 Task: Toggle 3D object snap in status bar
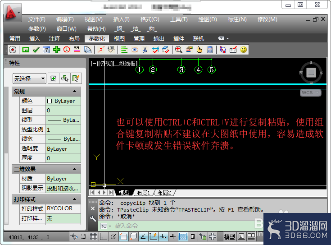(133, 236)
